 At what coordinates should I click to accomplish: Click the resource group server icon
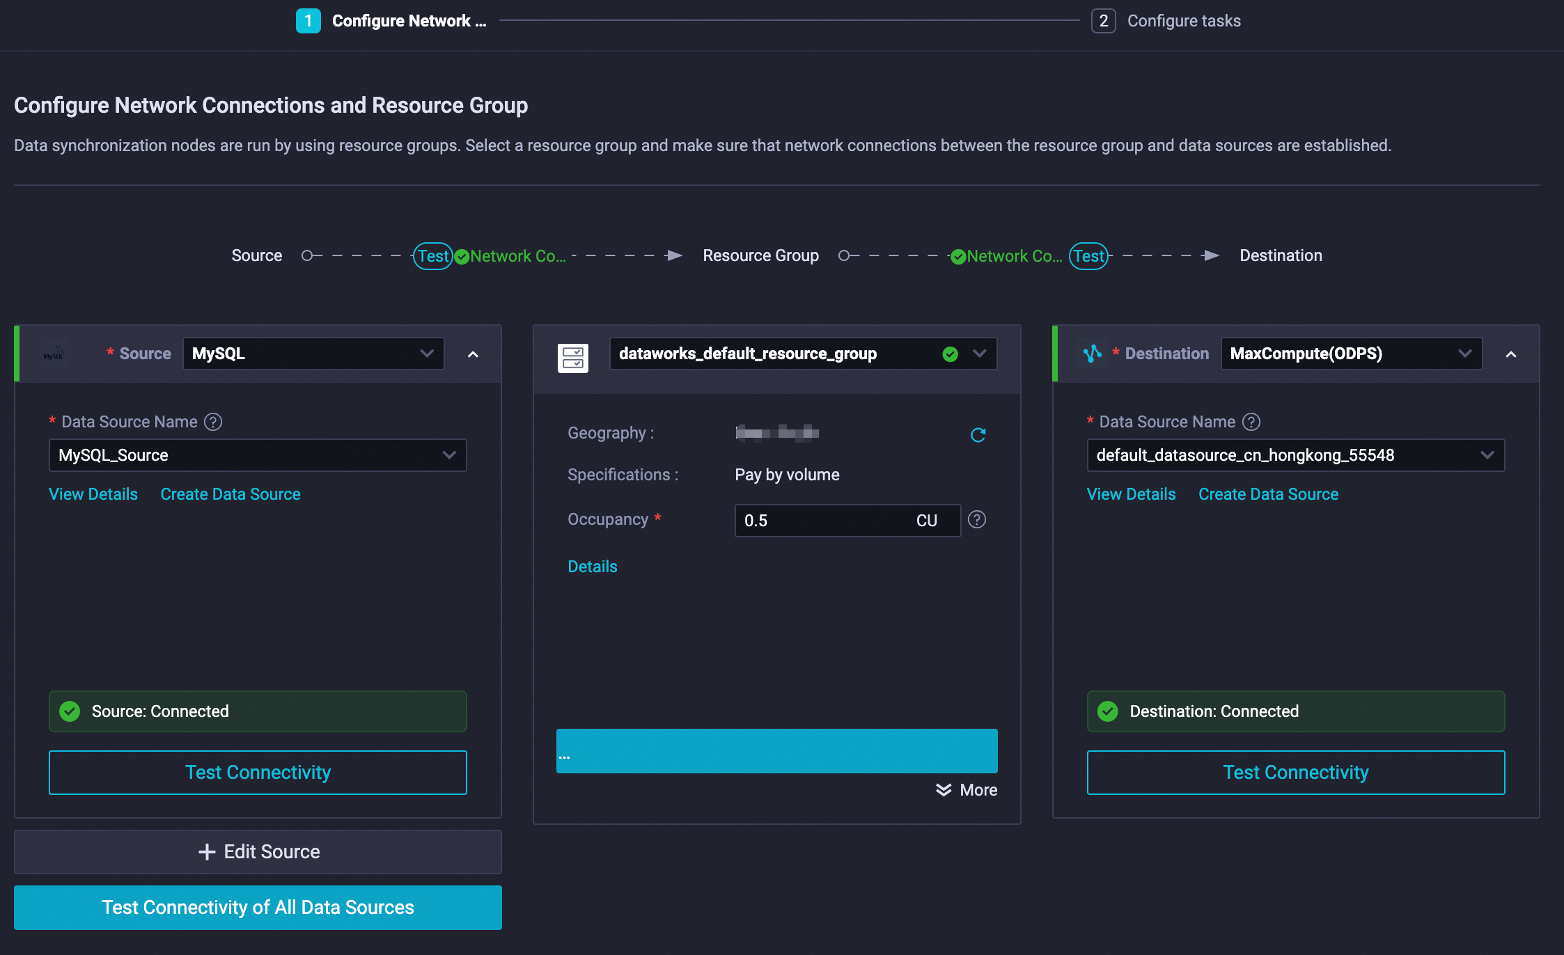pyautogui.click(x=572, y=358)
